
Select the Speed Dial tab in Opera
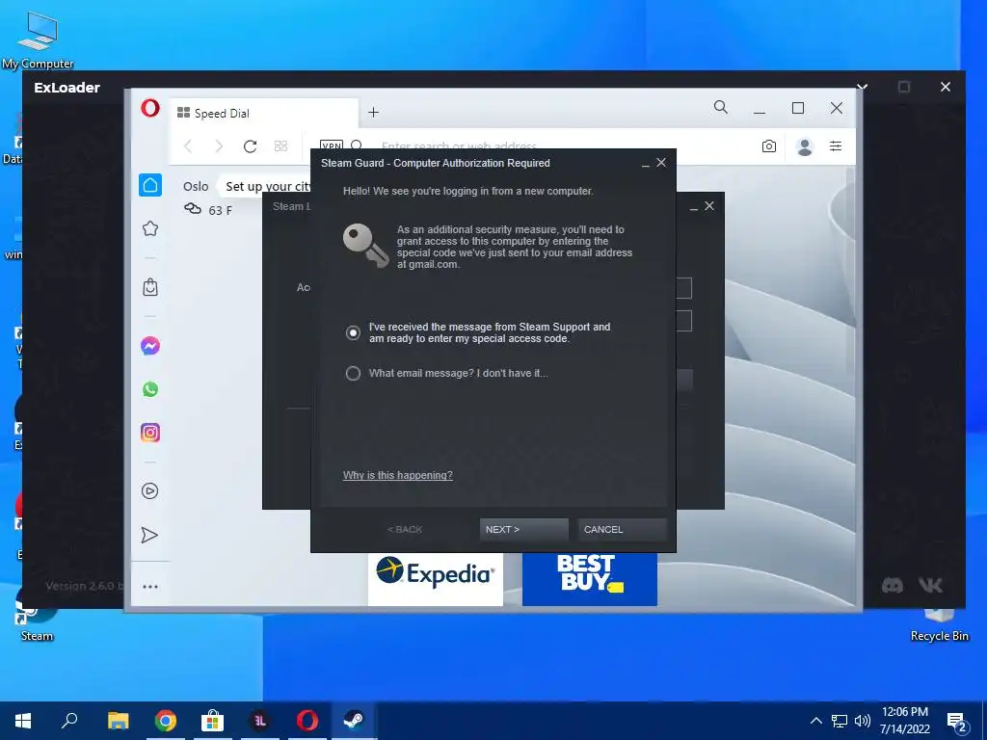[264, 114]
